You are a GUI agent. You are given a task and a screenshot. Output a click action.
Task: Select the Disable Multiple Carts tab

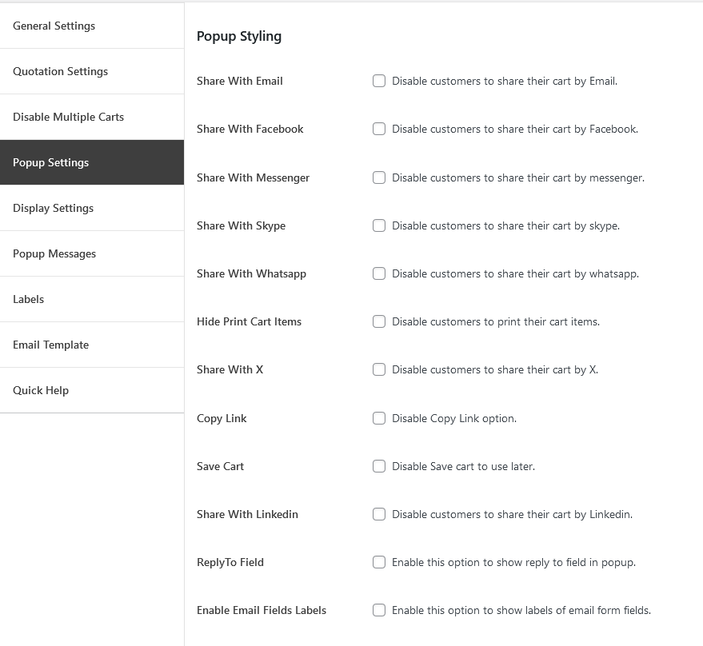pos(92,117)
